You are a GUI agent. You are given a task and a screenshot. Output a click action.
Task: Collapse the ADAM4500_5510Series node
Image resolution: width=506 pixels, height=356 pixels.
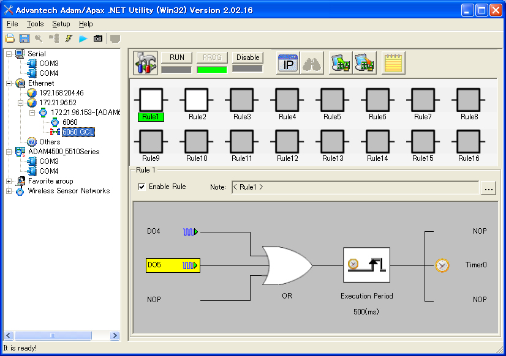(x=9, y=152)
